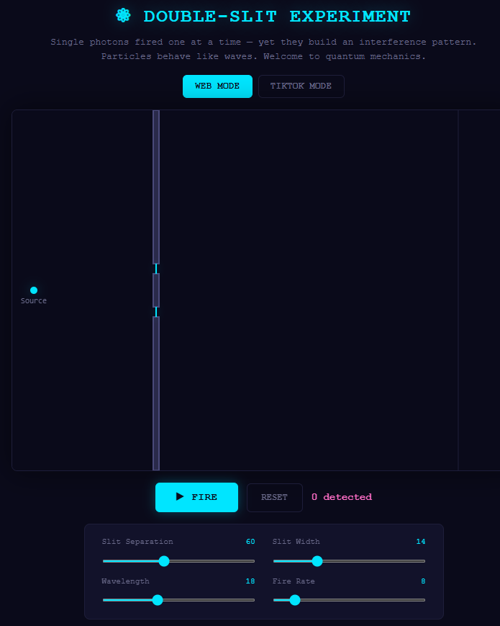The width and height of the screenshot is (500, 626).
Task: Click the "Wavelength" label
Action: coord(126,581)
